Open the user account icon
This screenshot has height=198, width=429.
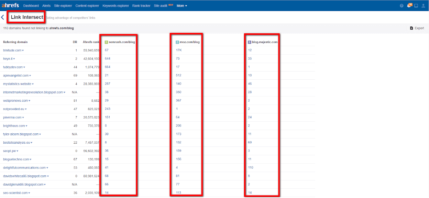tap(423, 6)
